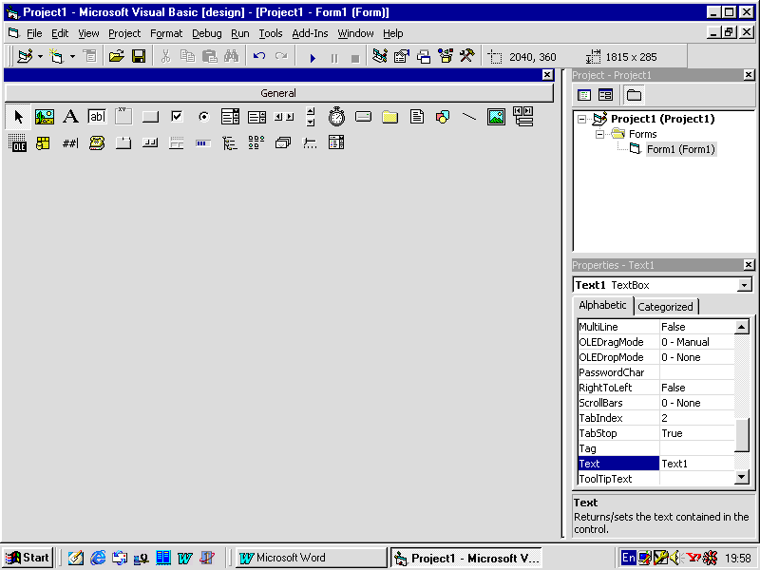Pick the Line control in the toolbox
Screen dimensions: 760x570
point(469,117)
